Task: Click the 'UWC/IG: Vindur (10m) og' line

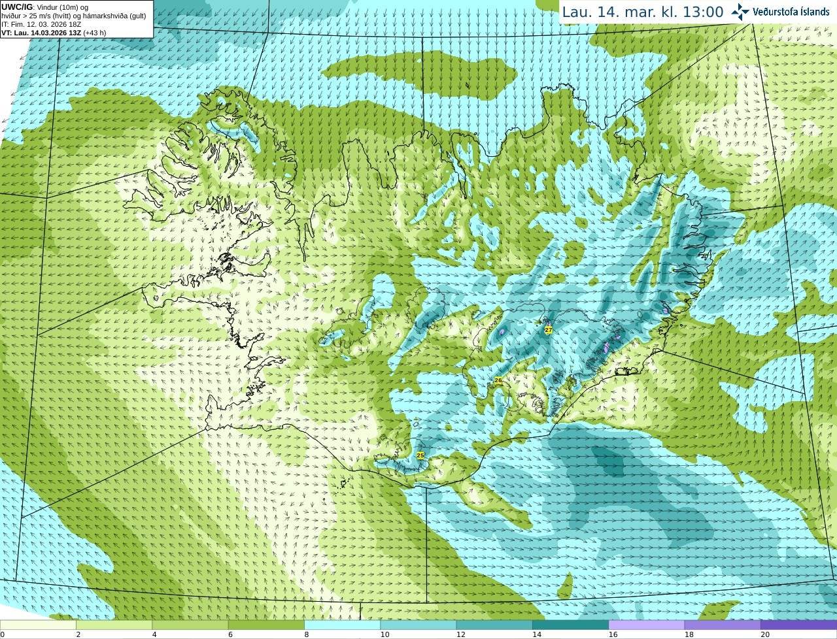Action: (45, 7)
